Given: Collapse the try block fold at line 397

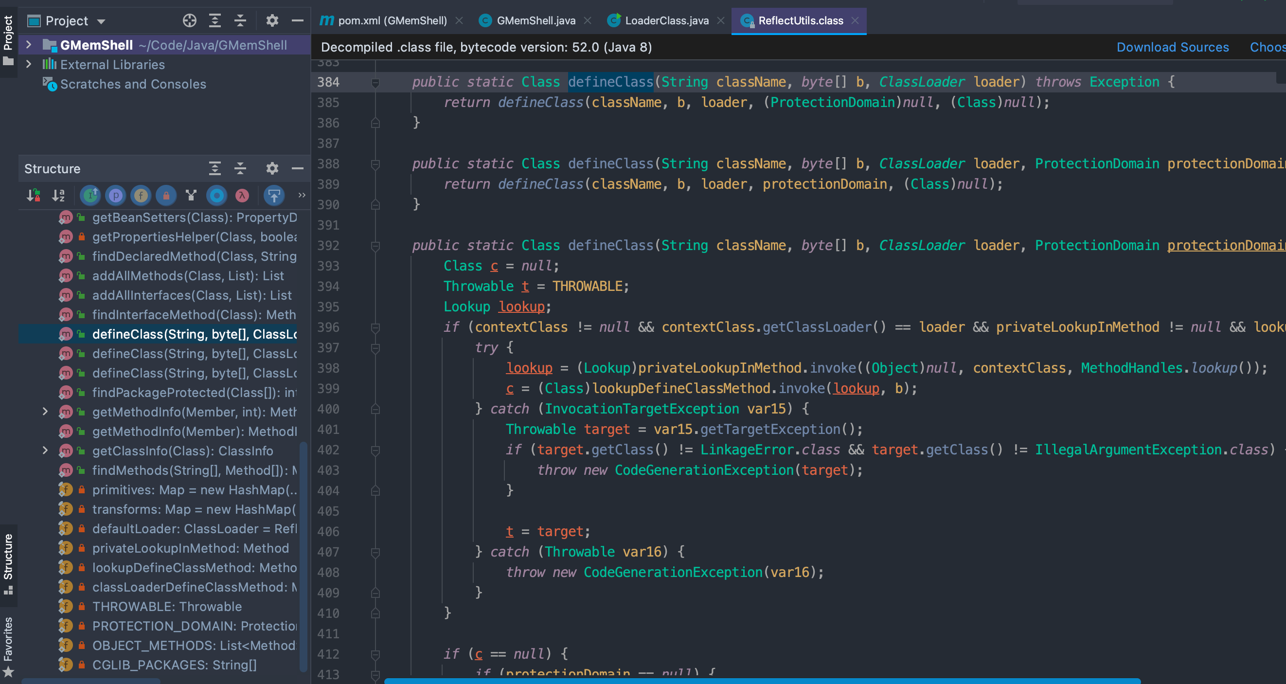Looking at the screenshot, I should click(375, 348).
